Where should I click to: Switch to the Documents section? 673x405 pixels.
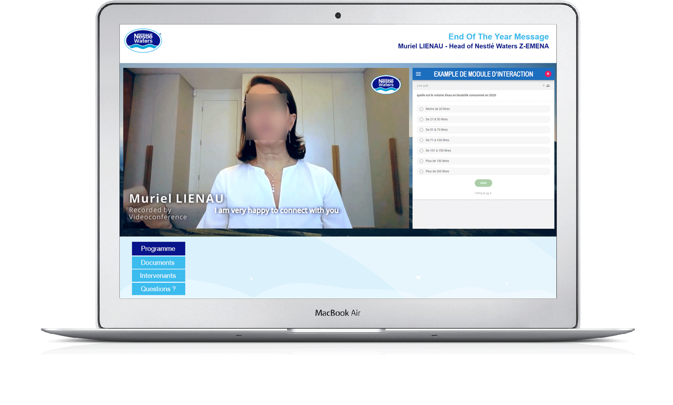click(158, 262)
